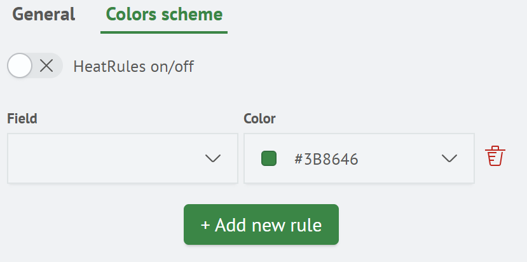The width and height of the screenshot is (527, 262).
Task: Click the X icon inside HeatRules switch
Action: click(x=46, y=65)
